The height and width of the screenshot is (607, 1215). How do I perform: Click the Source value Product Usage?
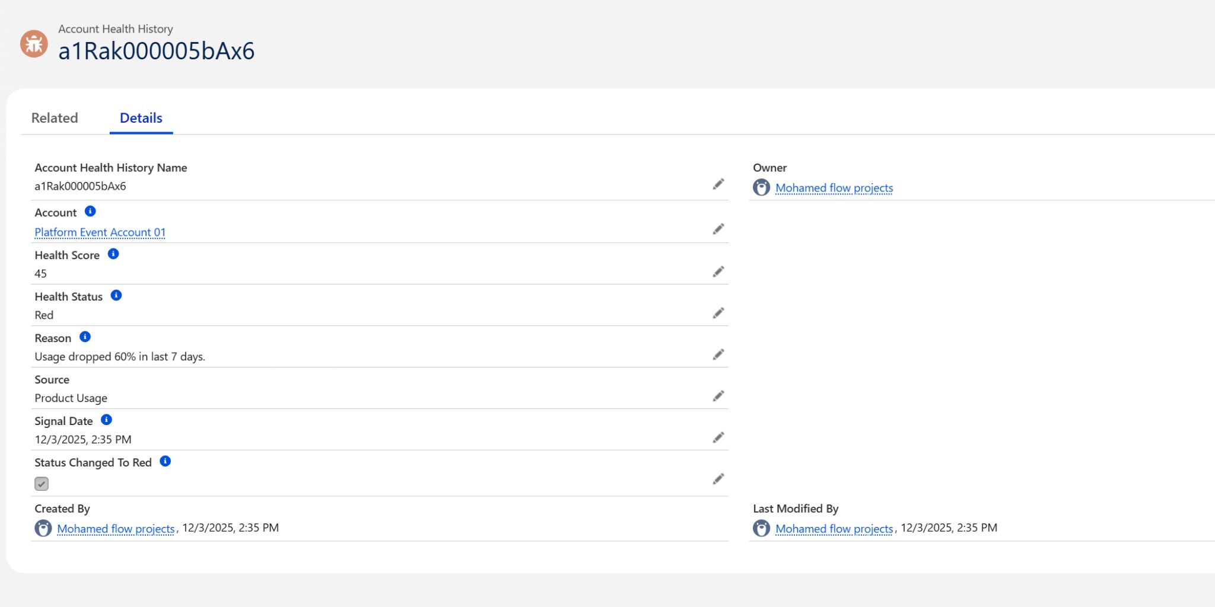[x=71, y=398]
